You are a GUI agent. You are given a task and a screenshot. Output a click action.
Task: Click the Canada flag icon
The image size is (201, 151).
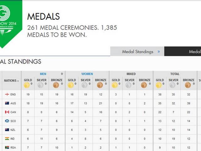[7, 112]
